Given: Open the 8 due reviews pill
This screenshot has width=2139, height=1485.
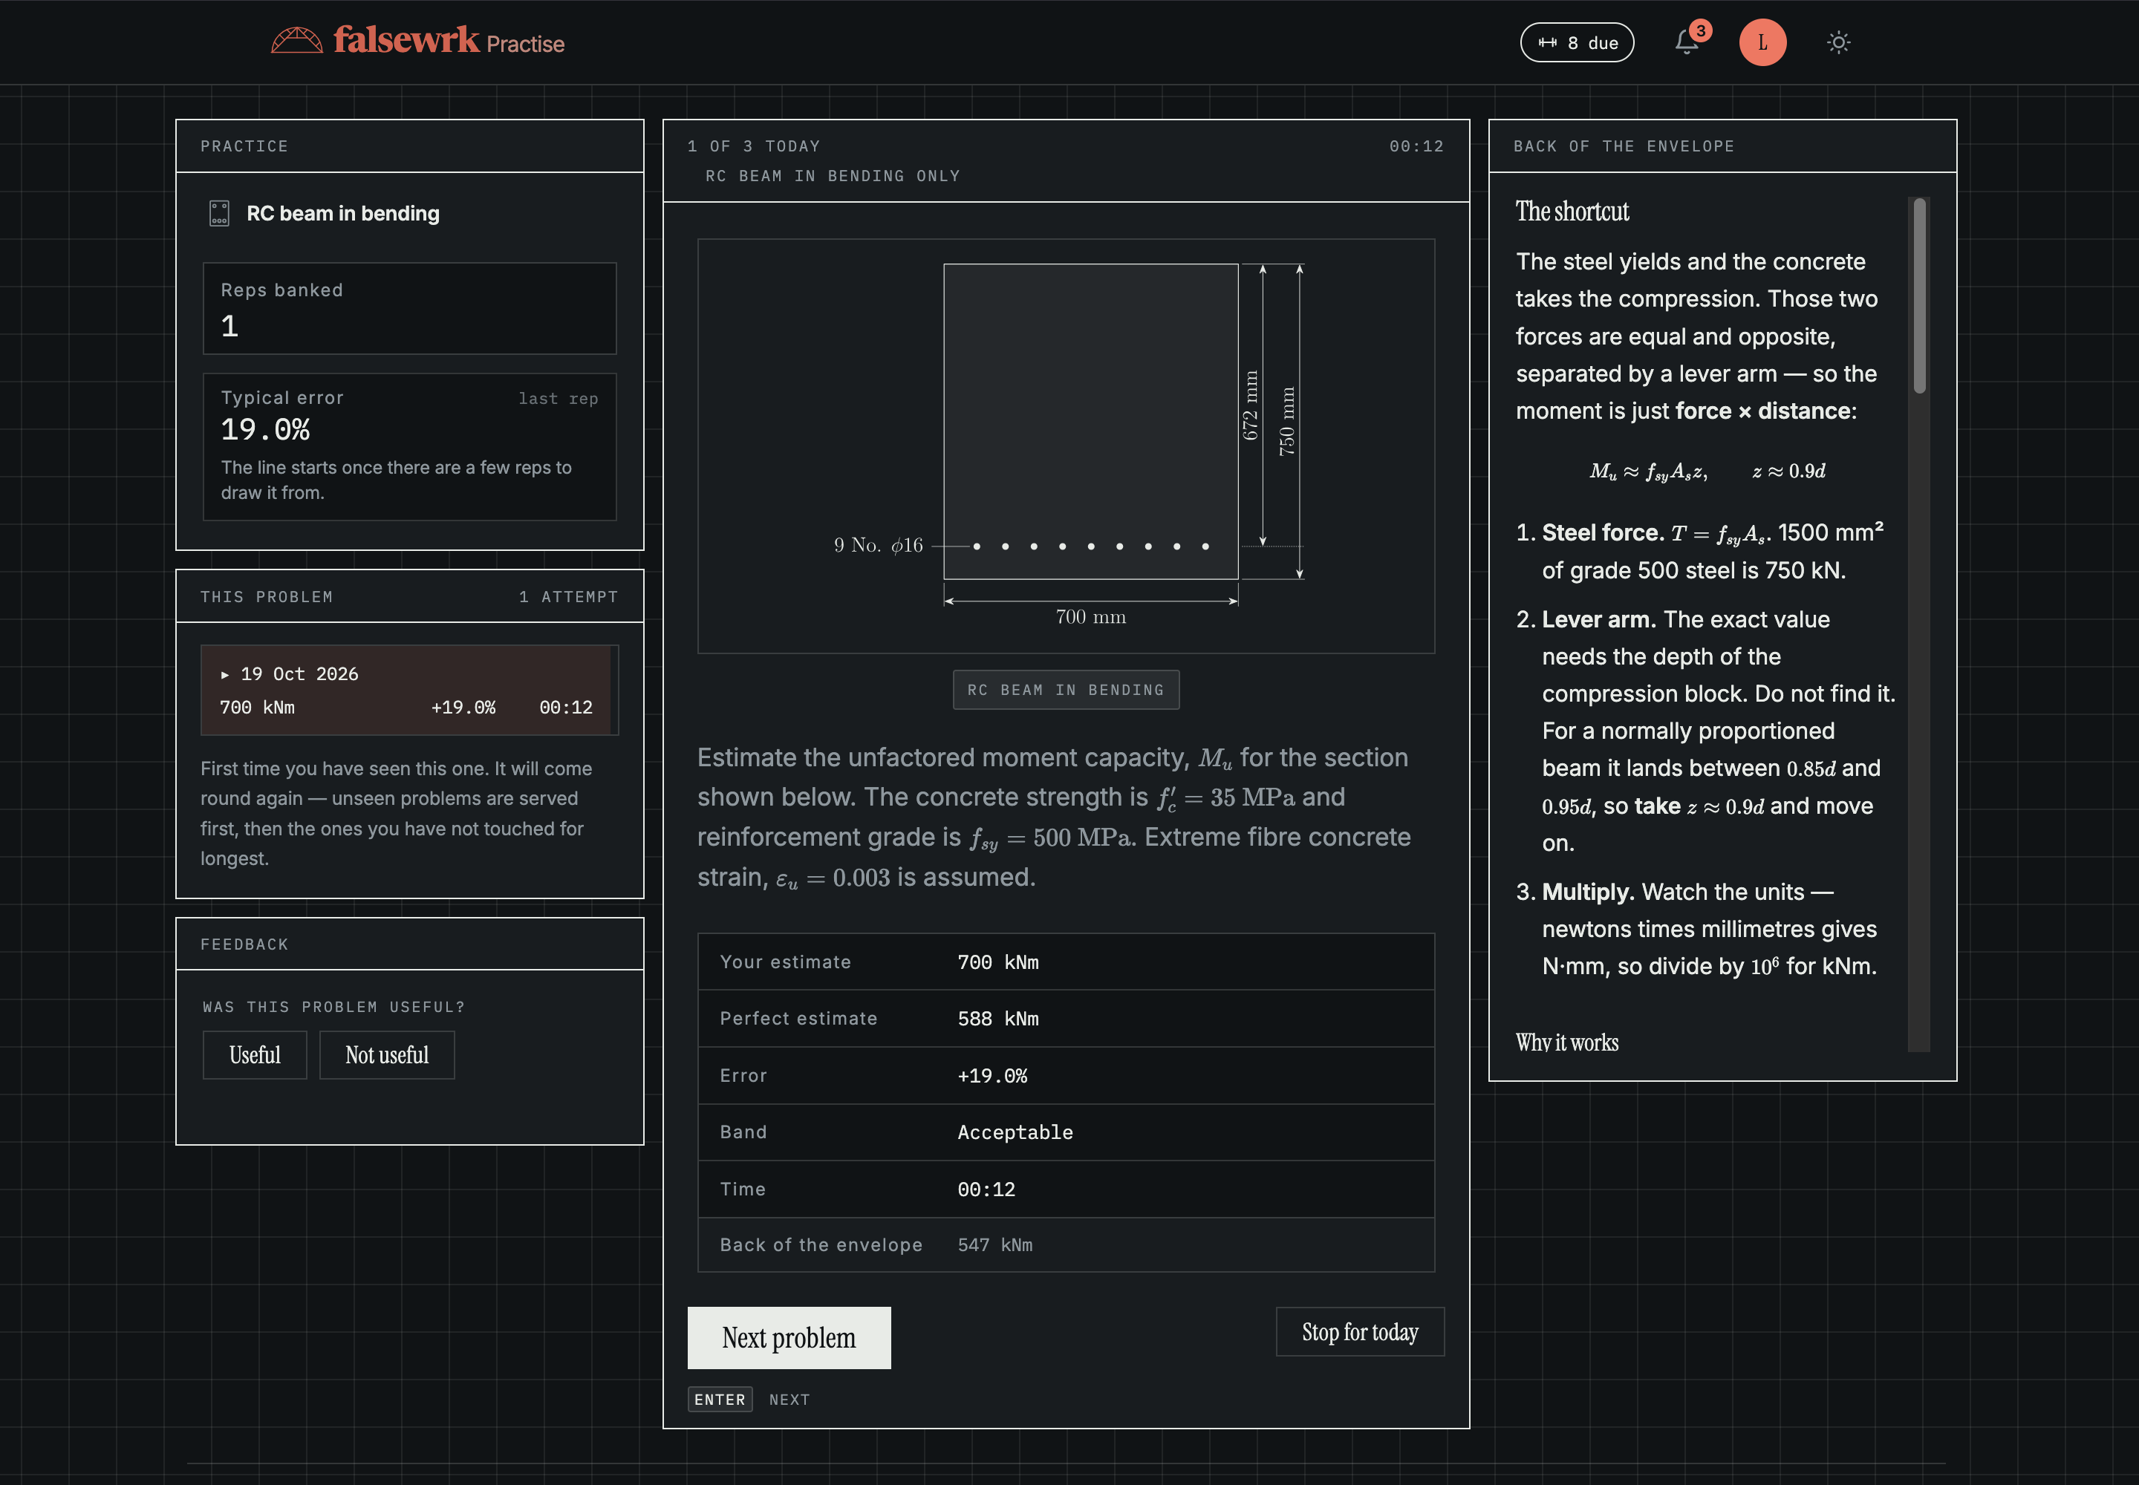Looking at the screenshot, I should click(x=1577, y=43).
